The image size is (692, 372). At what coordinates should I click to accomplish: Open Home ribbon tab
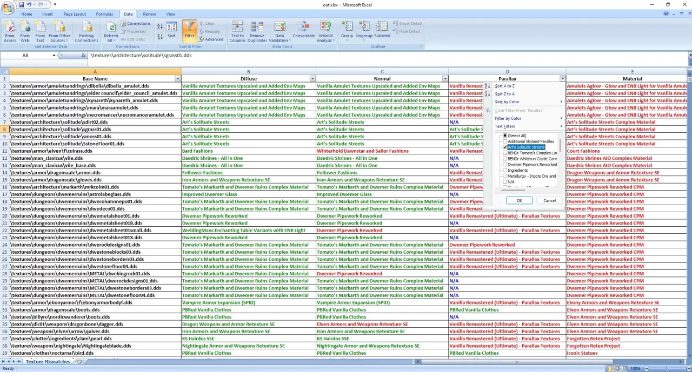[x=26, y=14]
